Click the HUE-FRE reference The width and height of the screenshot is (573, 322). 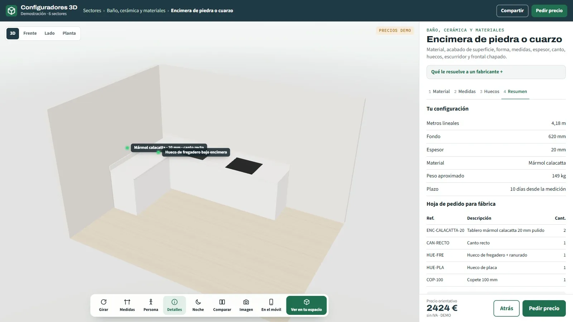tap(435, 255)
